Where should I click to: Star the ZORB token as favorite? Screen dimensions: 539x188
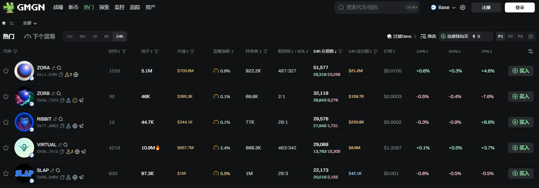[6, 96]
